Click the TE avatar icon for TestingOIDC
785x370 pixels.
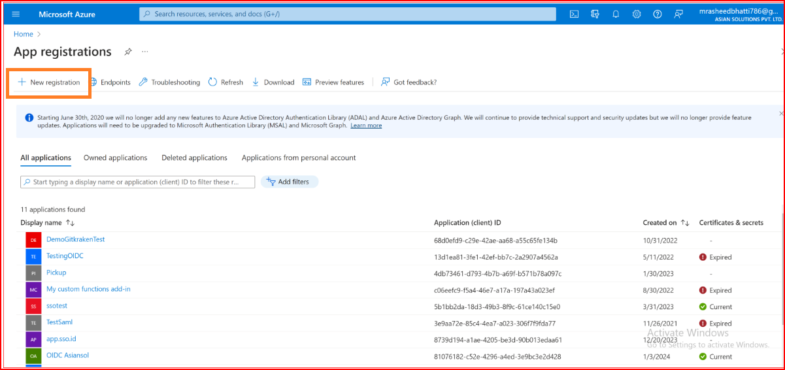click(x=33, y=256)
